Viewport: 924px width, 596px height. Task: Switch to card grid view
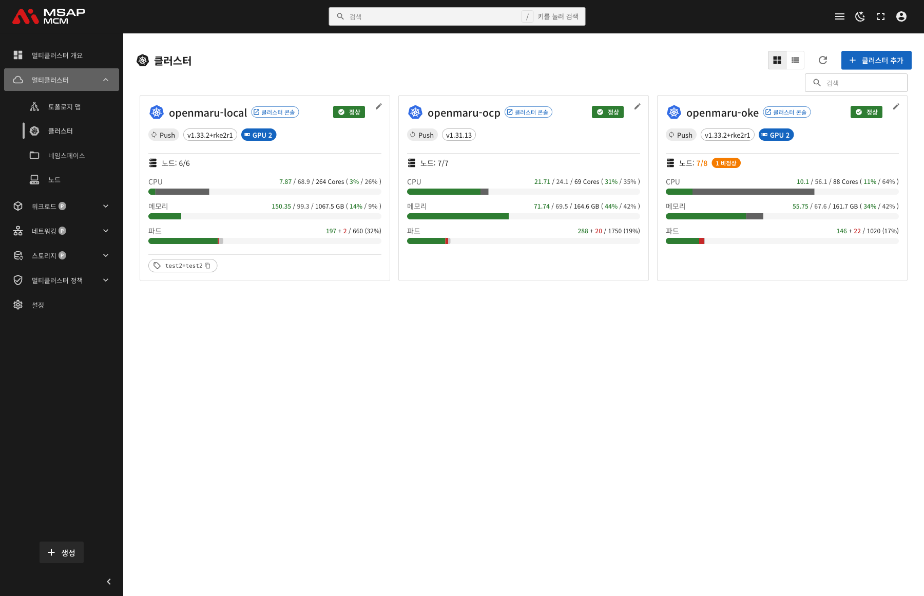click(x=777, y=60)
